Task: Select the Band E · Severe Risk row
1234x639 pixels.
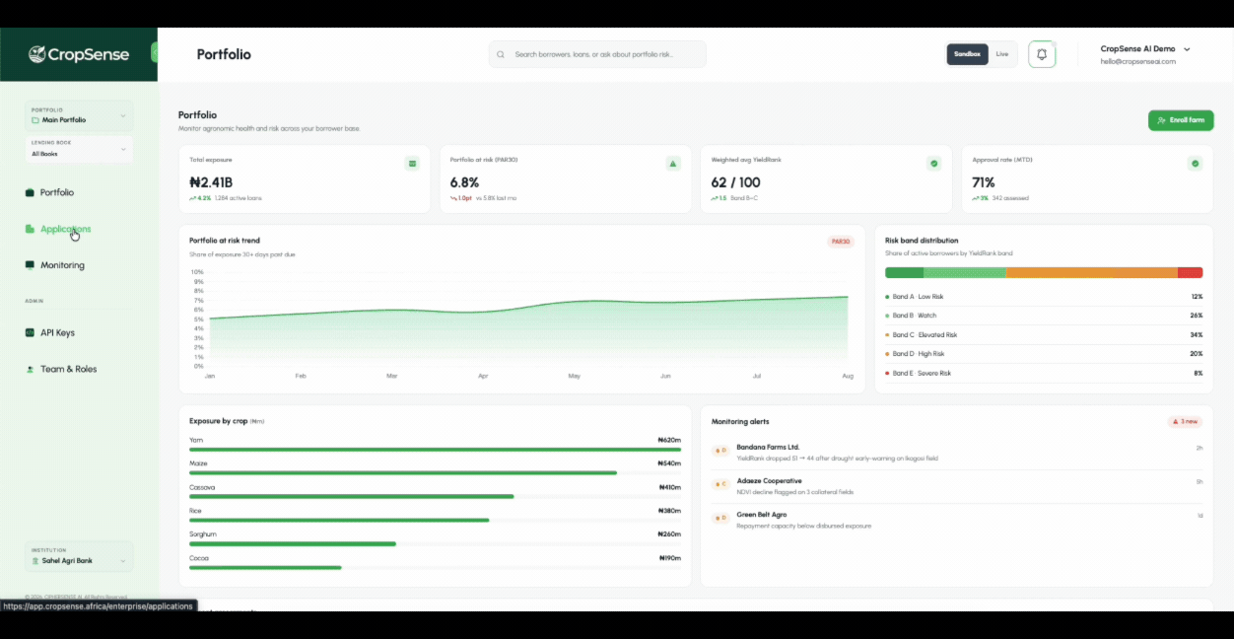Action: (x=1044, y=374)
